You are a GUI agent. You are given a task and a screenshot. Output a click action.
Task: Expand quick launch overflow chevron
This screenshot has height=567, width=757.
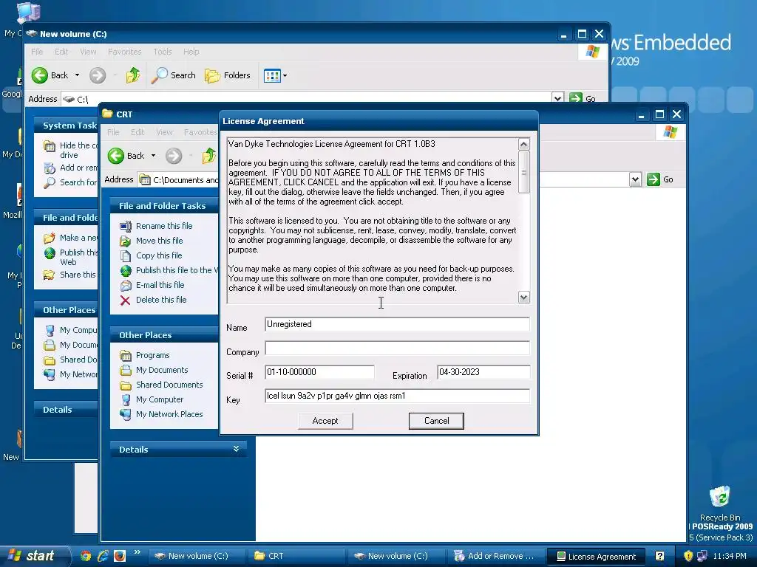click(x=137, y=552)
